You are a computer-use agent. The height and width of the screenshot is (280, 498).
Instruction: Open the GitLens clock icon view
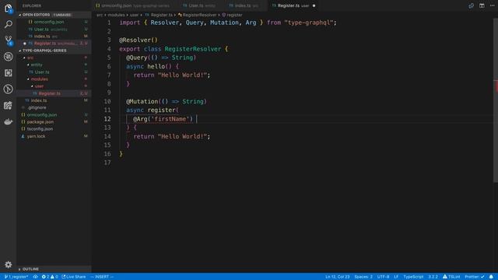9,89
